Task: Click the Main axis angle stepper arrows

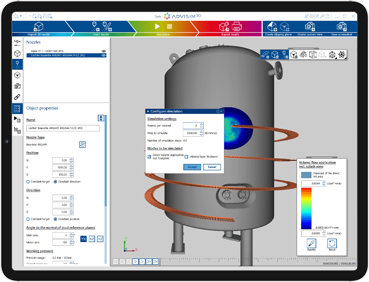Action: [71, 235]
